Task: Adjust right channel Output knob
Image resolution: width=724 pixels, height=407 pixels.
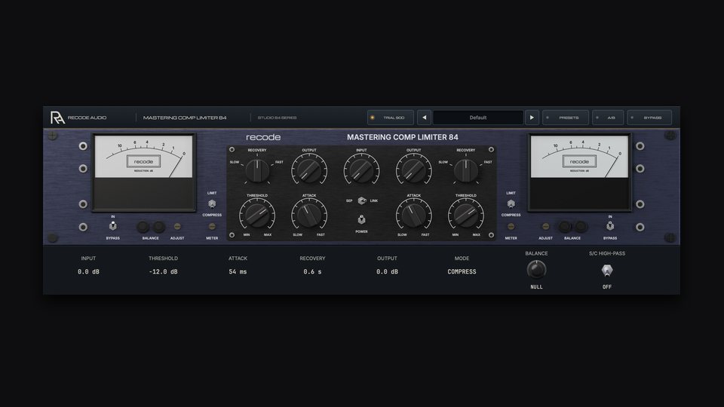Action: 413,170
